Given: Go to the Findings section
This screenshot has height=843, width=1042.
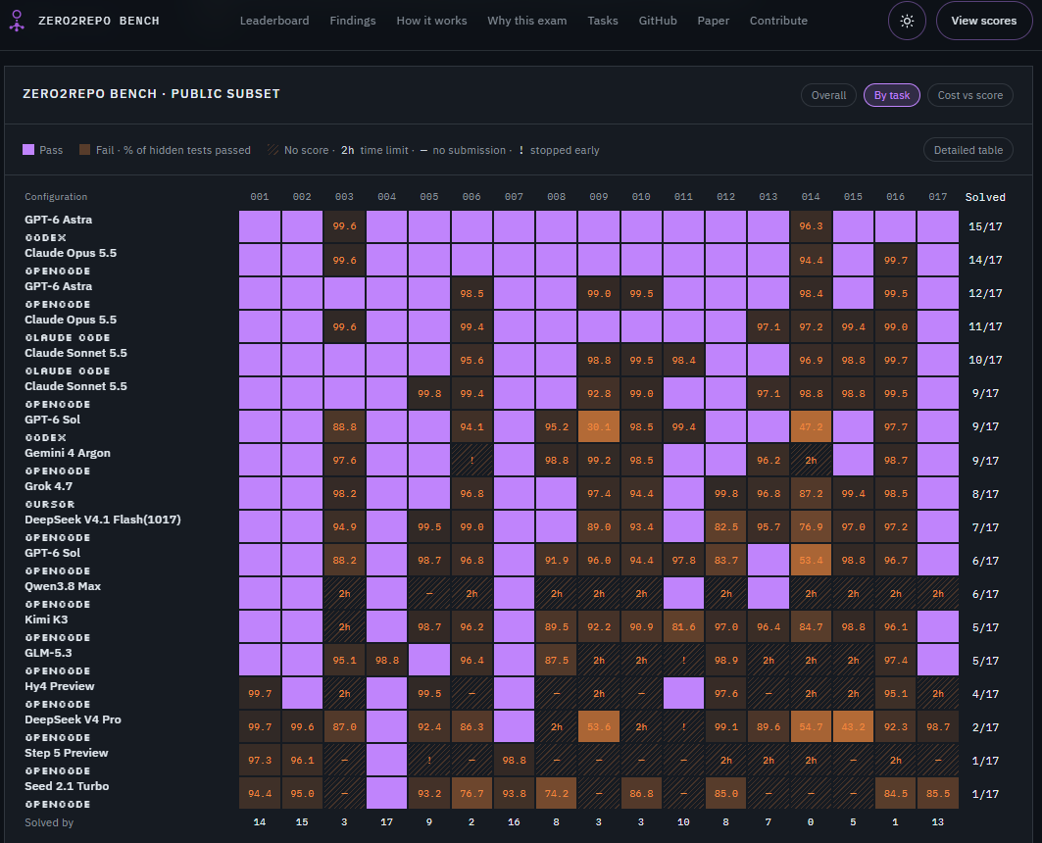Looking at the screenshot, I should 353,21.
